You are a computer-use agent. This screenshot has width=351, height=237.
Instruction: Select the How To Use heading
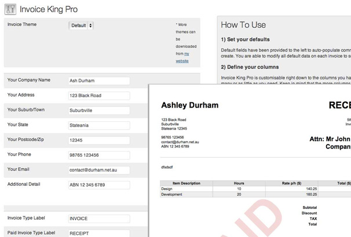(243, 25)
